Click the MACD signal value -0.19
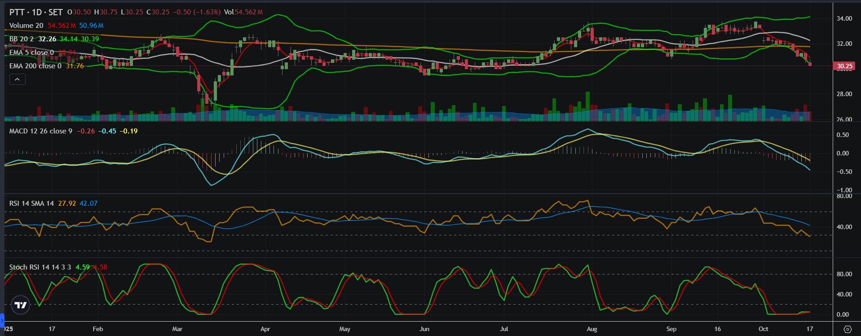The width and height of the screenshot is (861, 336). pyautogui.click(x=129, y=131)
